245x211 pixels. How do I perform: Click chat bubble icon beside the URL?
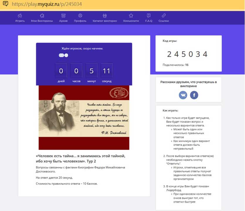pos(5,4)
